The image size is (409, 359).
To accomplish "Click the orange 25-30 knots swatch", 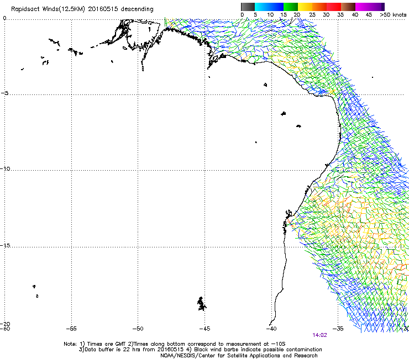I will point(319,7).
